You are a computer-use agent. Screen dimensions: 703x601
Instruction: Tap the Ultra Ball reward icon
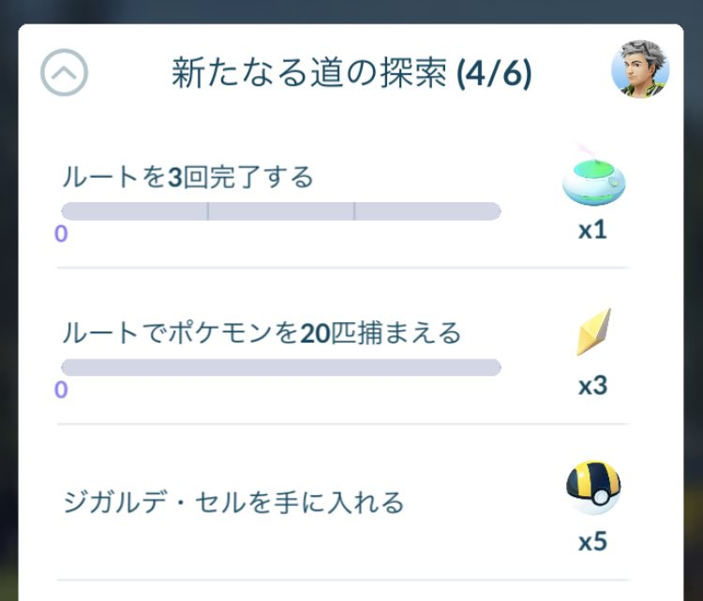[593, 488]
